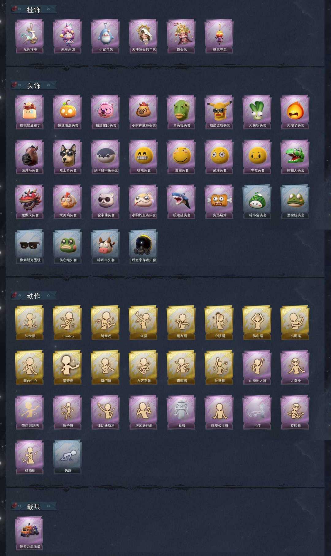This screenshot has height=556, width=331.
Task: Open the 惊奇万圣涂装 vehicle skin
Action: (x=29, y=533)
